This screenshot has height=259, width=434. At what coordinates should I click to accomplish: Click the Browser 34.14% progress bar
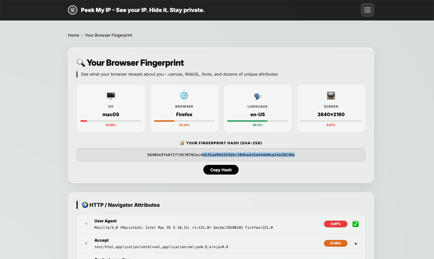(184, 121)
